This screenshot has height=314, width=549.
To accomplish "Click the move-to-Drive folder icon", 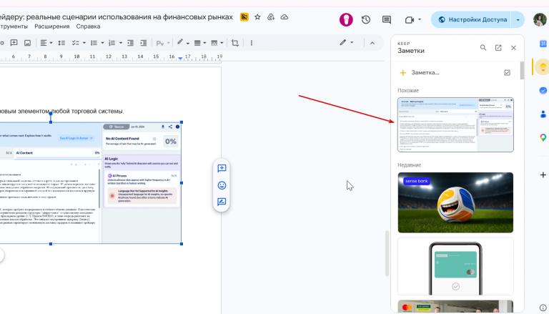I will point(271,17).
